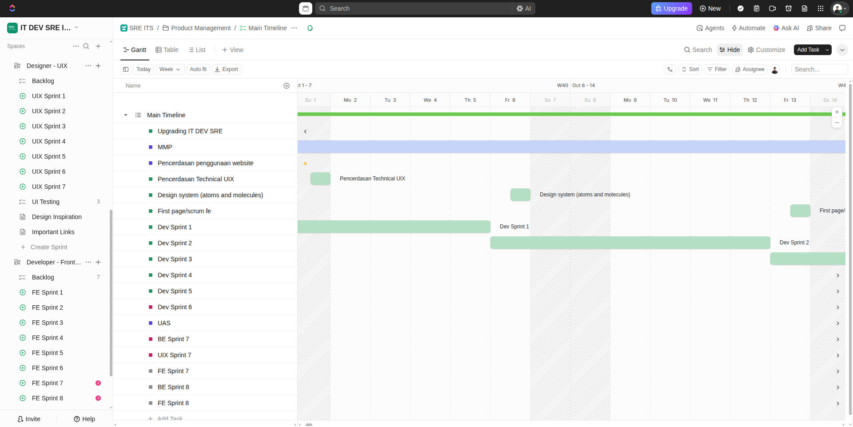Collapse the Main Timeline list
Image resolution: width=853 pixels, height=427 pixels.
click(x=126, y=115)
